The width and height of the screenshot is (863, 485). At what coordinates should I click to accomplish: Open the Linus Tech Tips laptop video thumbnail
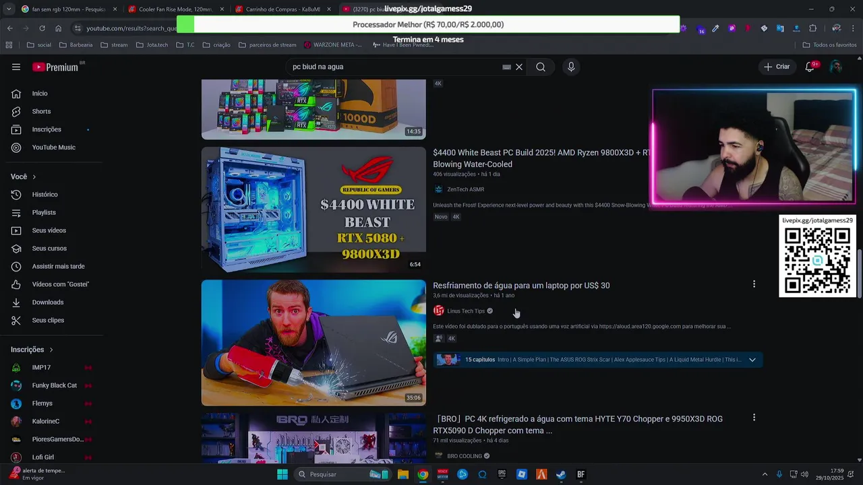pyautogui.click(x=314, y=343)
